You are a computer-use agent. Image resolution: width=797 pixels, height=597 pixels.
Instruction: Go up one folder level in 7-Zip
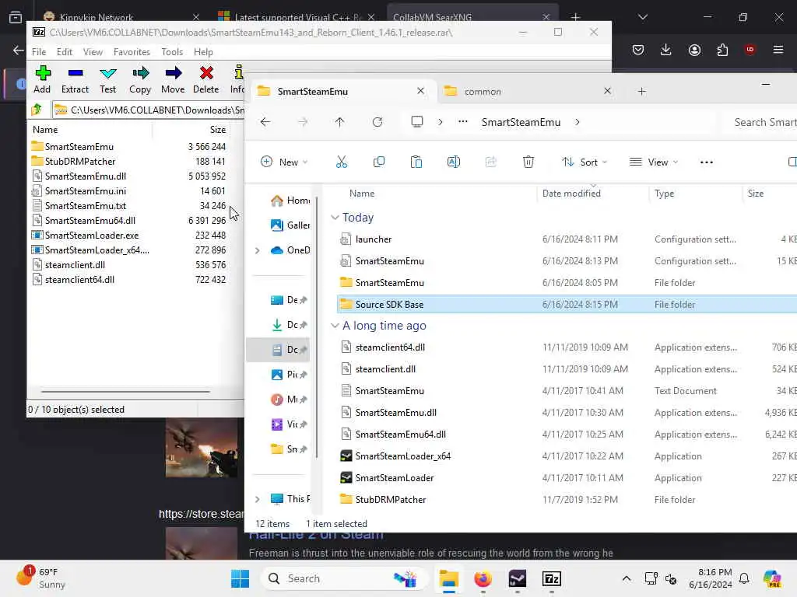[x=37, y=110]
